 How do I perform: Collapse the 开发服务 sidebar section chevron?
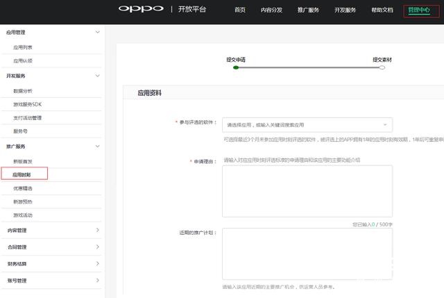click(97, 75)
